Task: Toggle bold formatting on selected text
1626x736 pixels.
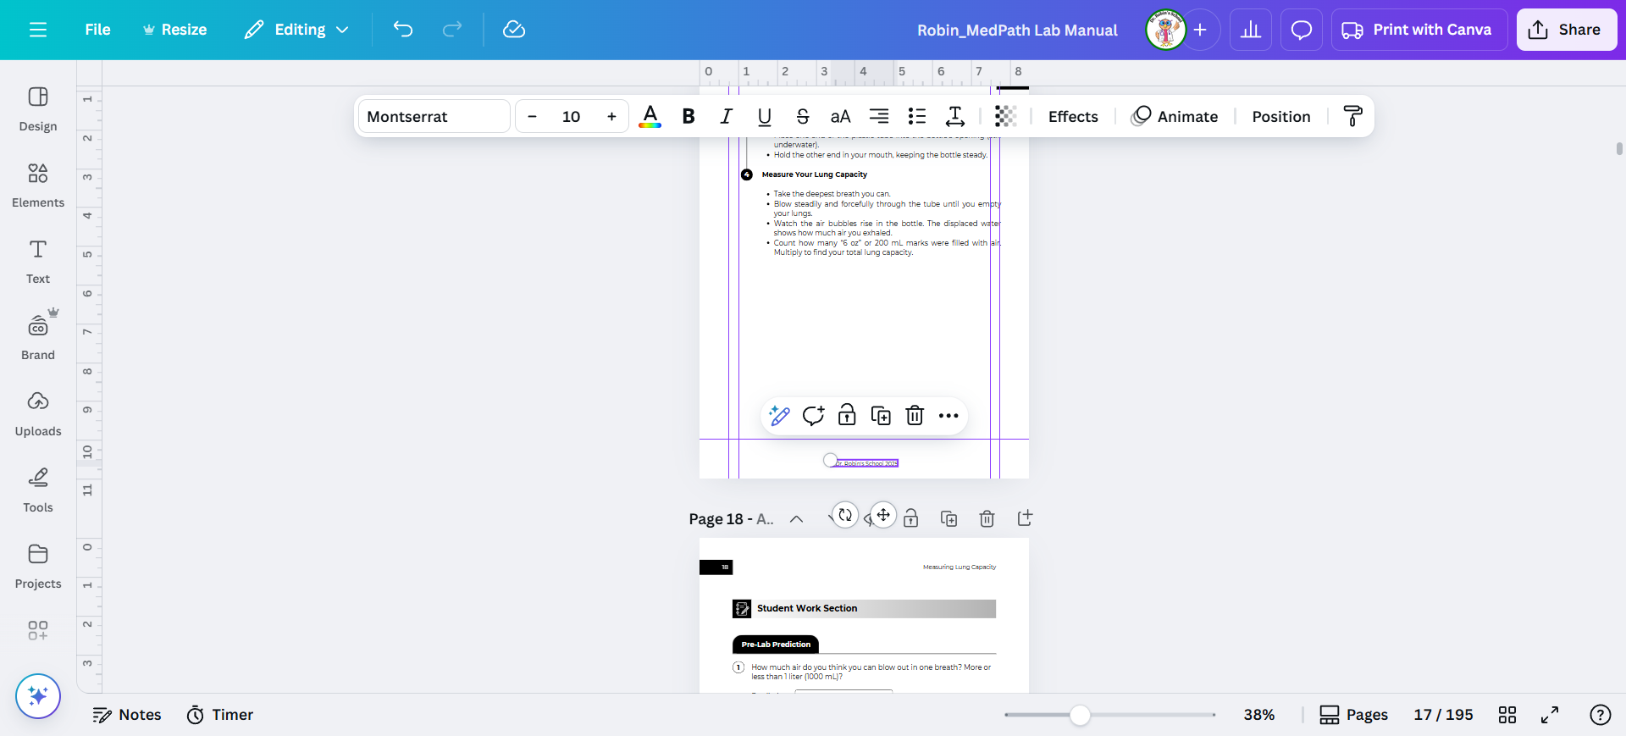Action: click(x=689, y=117)
